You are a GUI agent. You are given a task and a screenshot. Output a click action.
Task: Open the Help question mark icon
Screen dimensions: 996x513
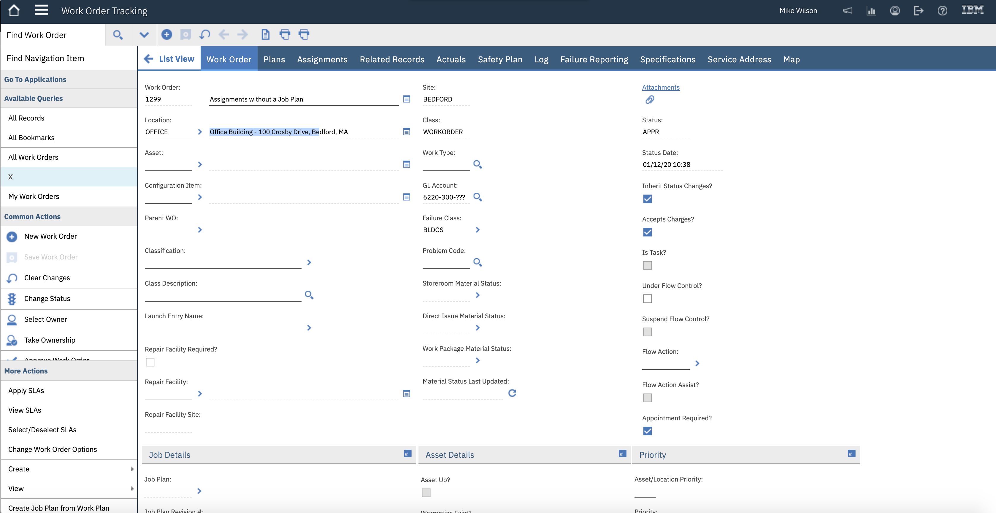[x=942, y=11]
